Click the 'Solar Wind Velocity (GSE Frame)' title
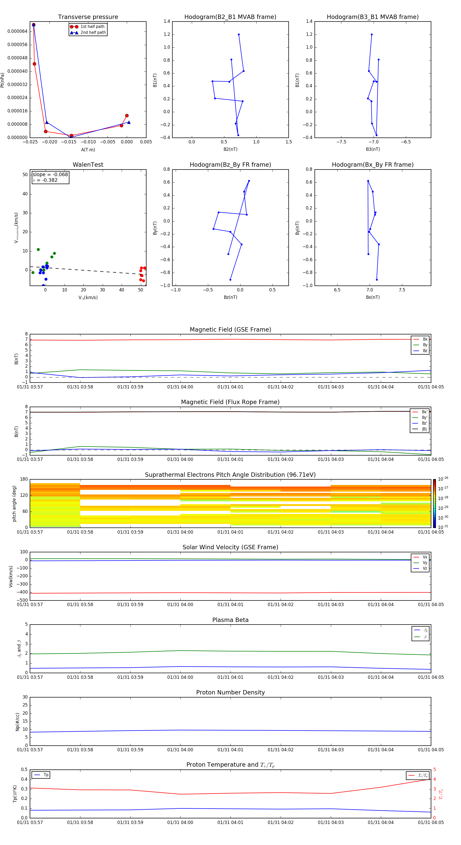Screen dimensions: 461x845 230,547
